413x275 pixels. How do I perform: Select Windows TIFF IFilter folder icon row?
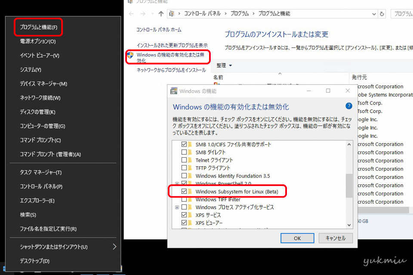(190, 200)
